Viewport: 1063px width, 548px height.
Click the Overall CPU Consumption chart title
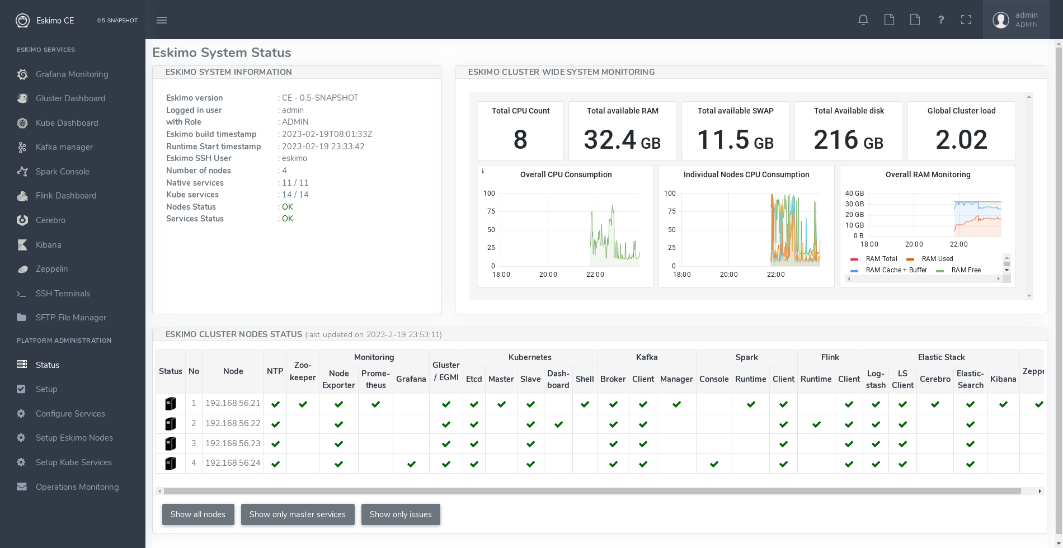tap(566, 174)
